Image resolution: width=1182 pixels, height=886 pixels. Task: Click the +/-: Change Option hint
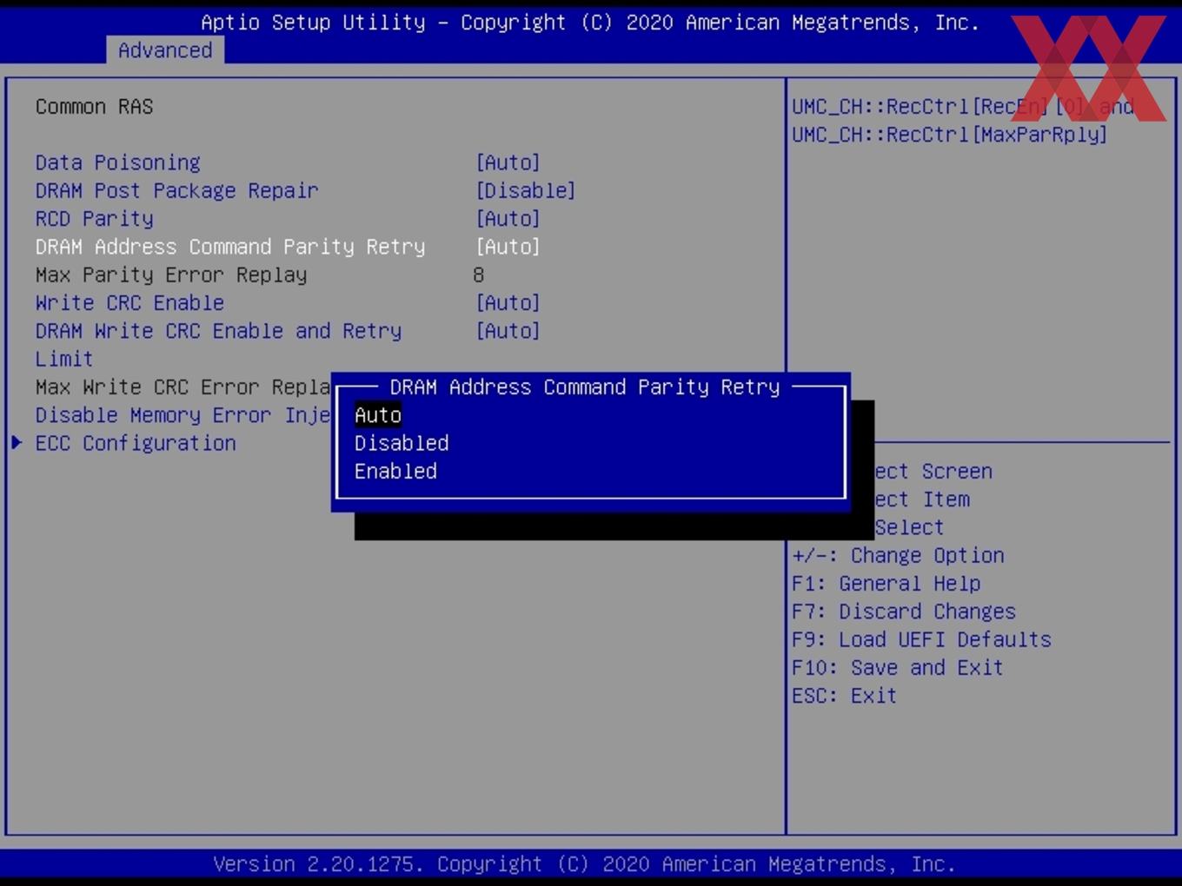(x=898, y=555)
